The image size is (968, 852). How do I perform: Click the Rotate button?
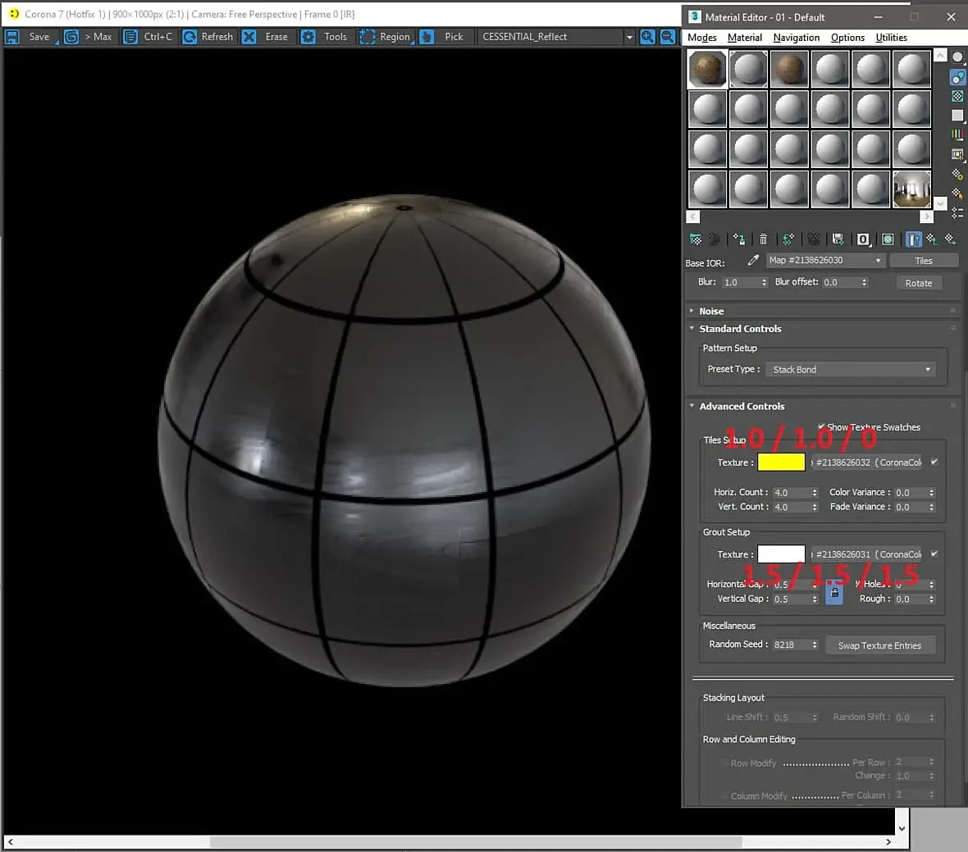[x=918, y=283]
